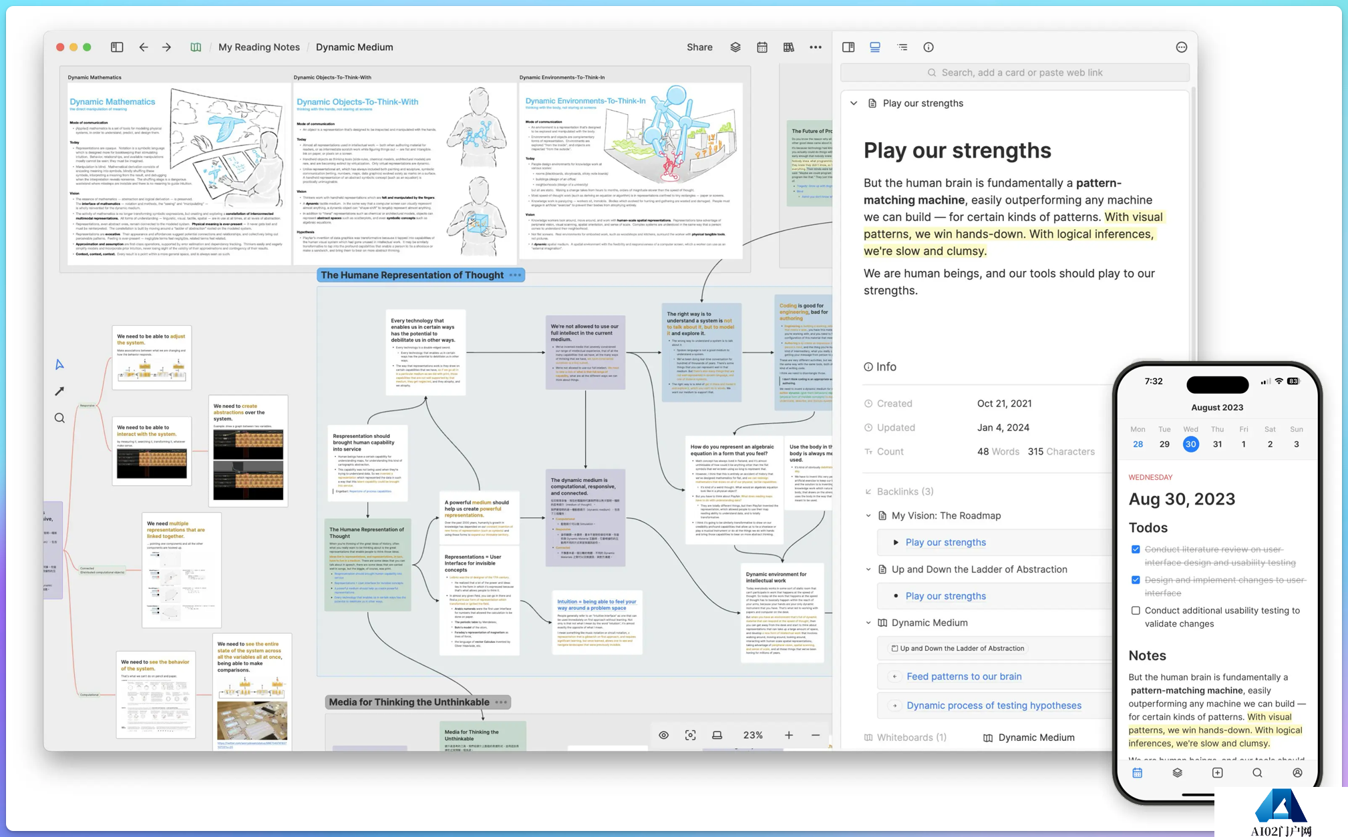The image size is (1348, 837).
Task: Click search or add card field
Action: click(1015, 73)
